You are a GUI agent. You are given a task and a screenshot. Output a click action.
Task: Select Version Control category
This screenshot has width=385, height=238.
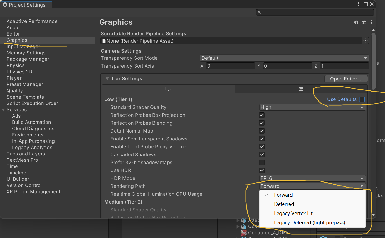click(24, 185)
